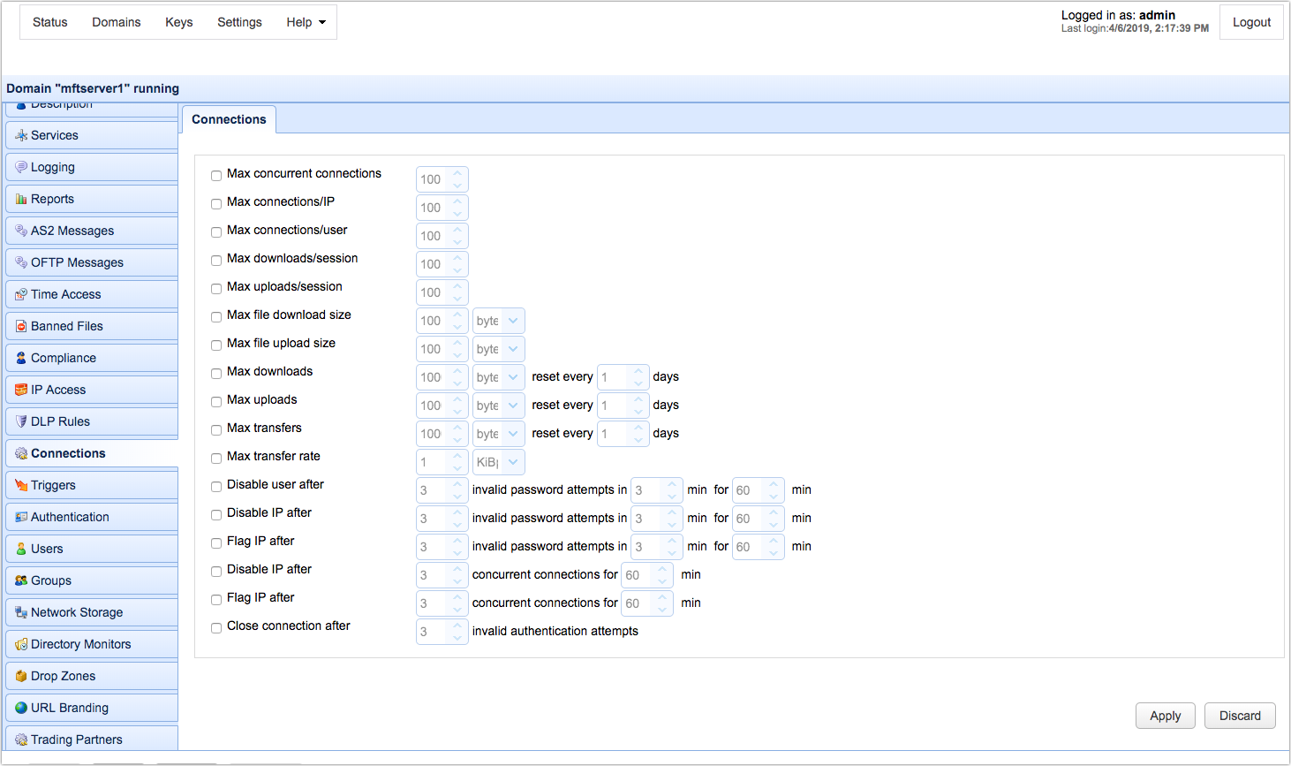
Task: Click the Triggers sidebar icon
Action: coord(19,484)
